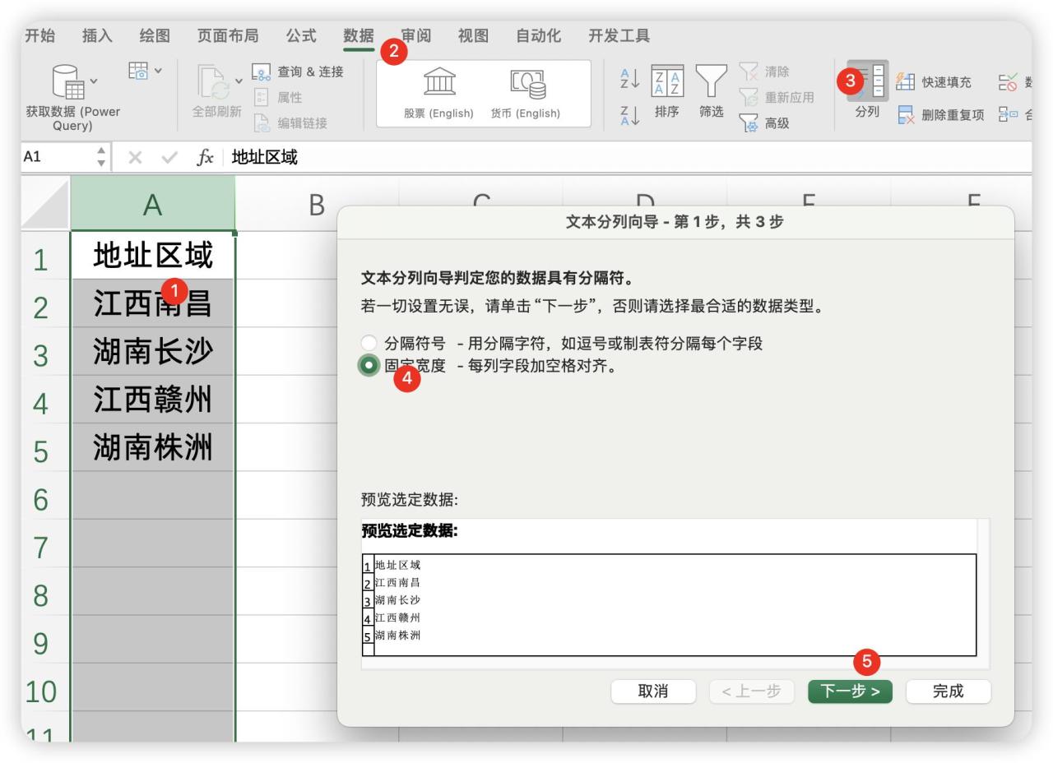Open the 页面布局 tab

[228, 36]
